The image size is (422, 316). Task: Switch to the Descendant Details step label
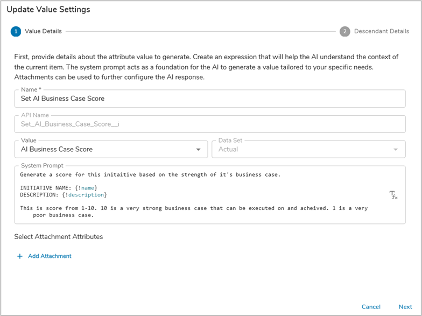381,31
